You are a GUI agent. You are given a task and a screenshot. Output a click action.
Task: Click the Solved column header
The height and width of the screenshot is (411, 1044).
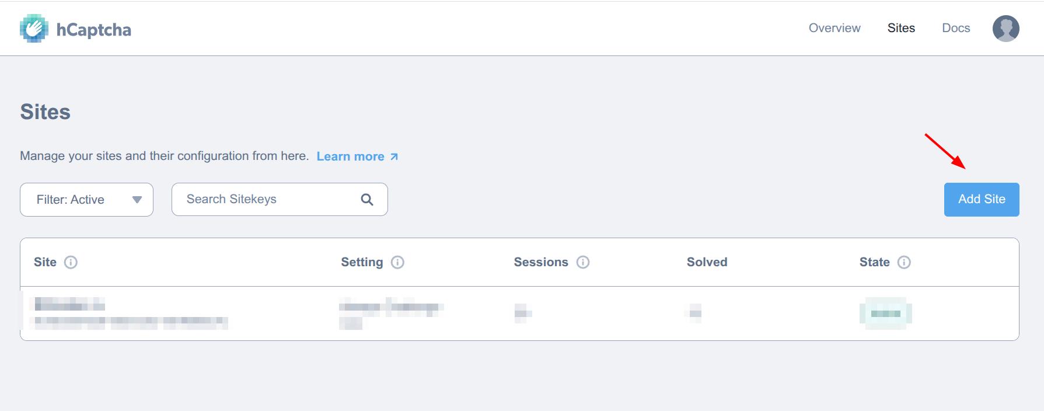point(707,262)
